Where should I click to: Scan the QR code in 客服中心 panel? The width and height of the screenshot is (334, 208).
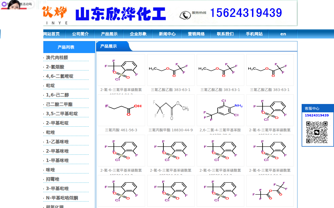click(x=317, y=133)
